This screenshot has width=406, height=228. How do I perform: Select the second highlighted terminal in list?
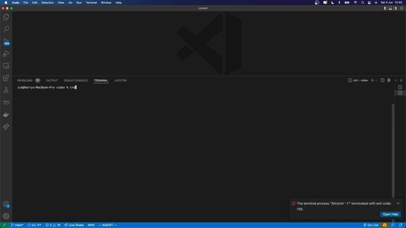[400, 93]
